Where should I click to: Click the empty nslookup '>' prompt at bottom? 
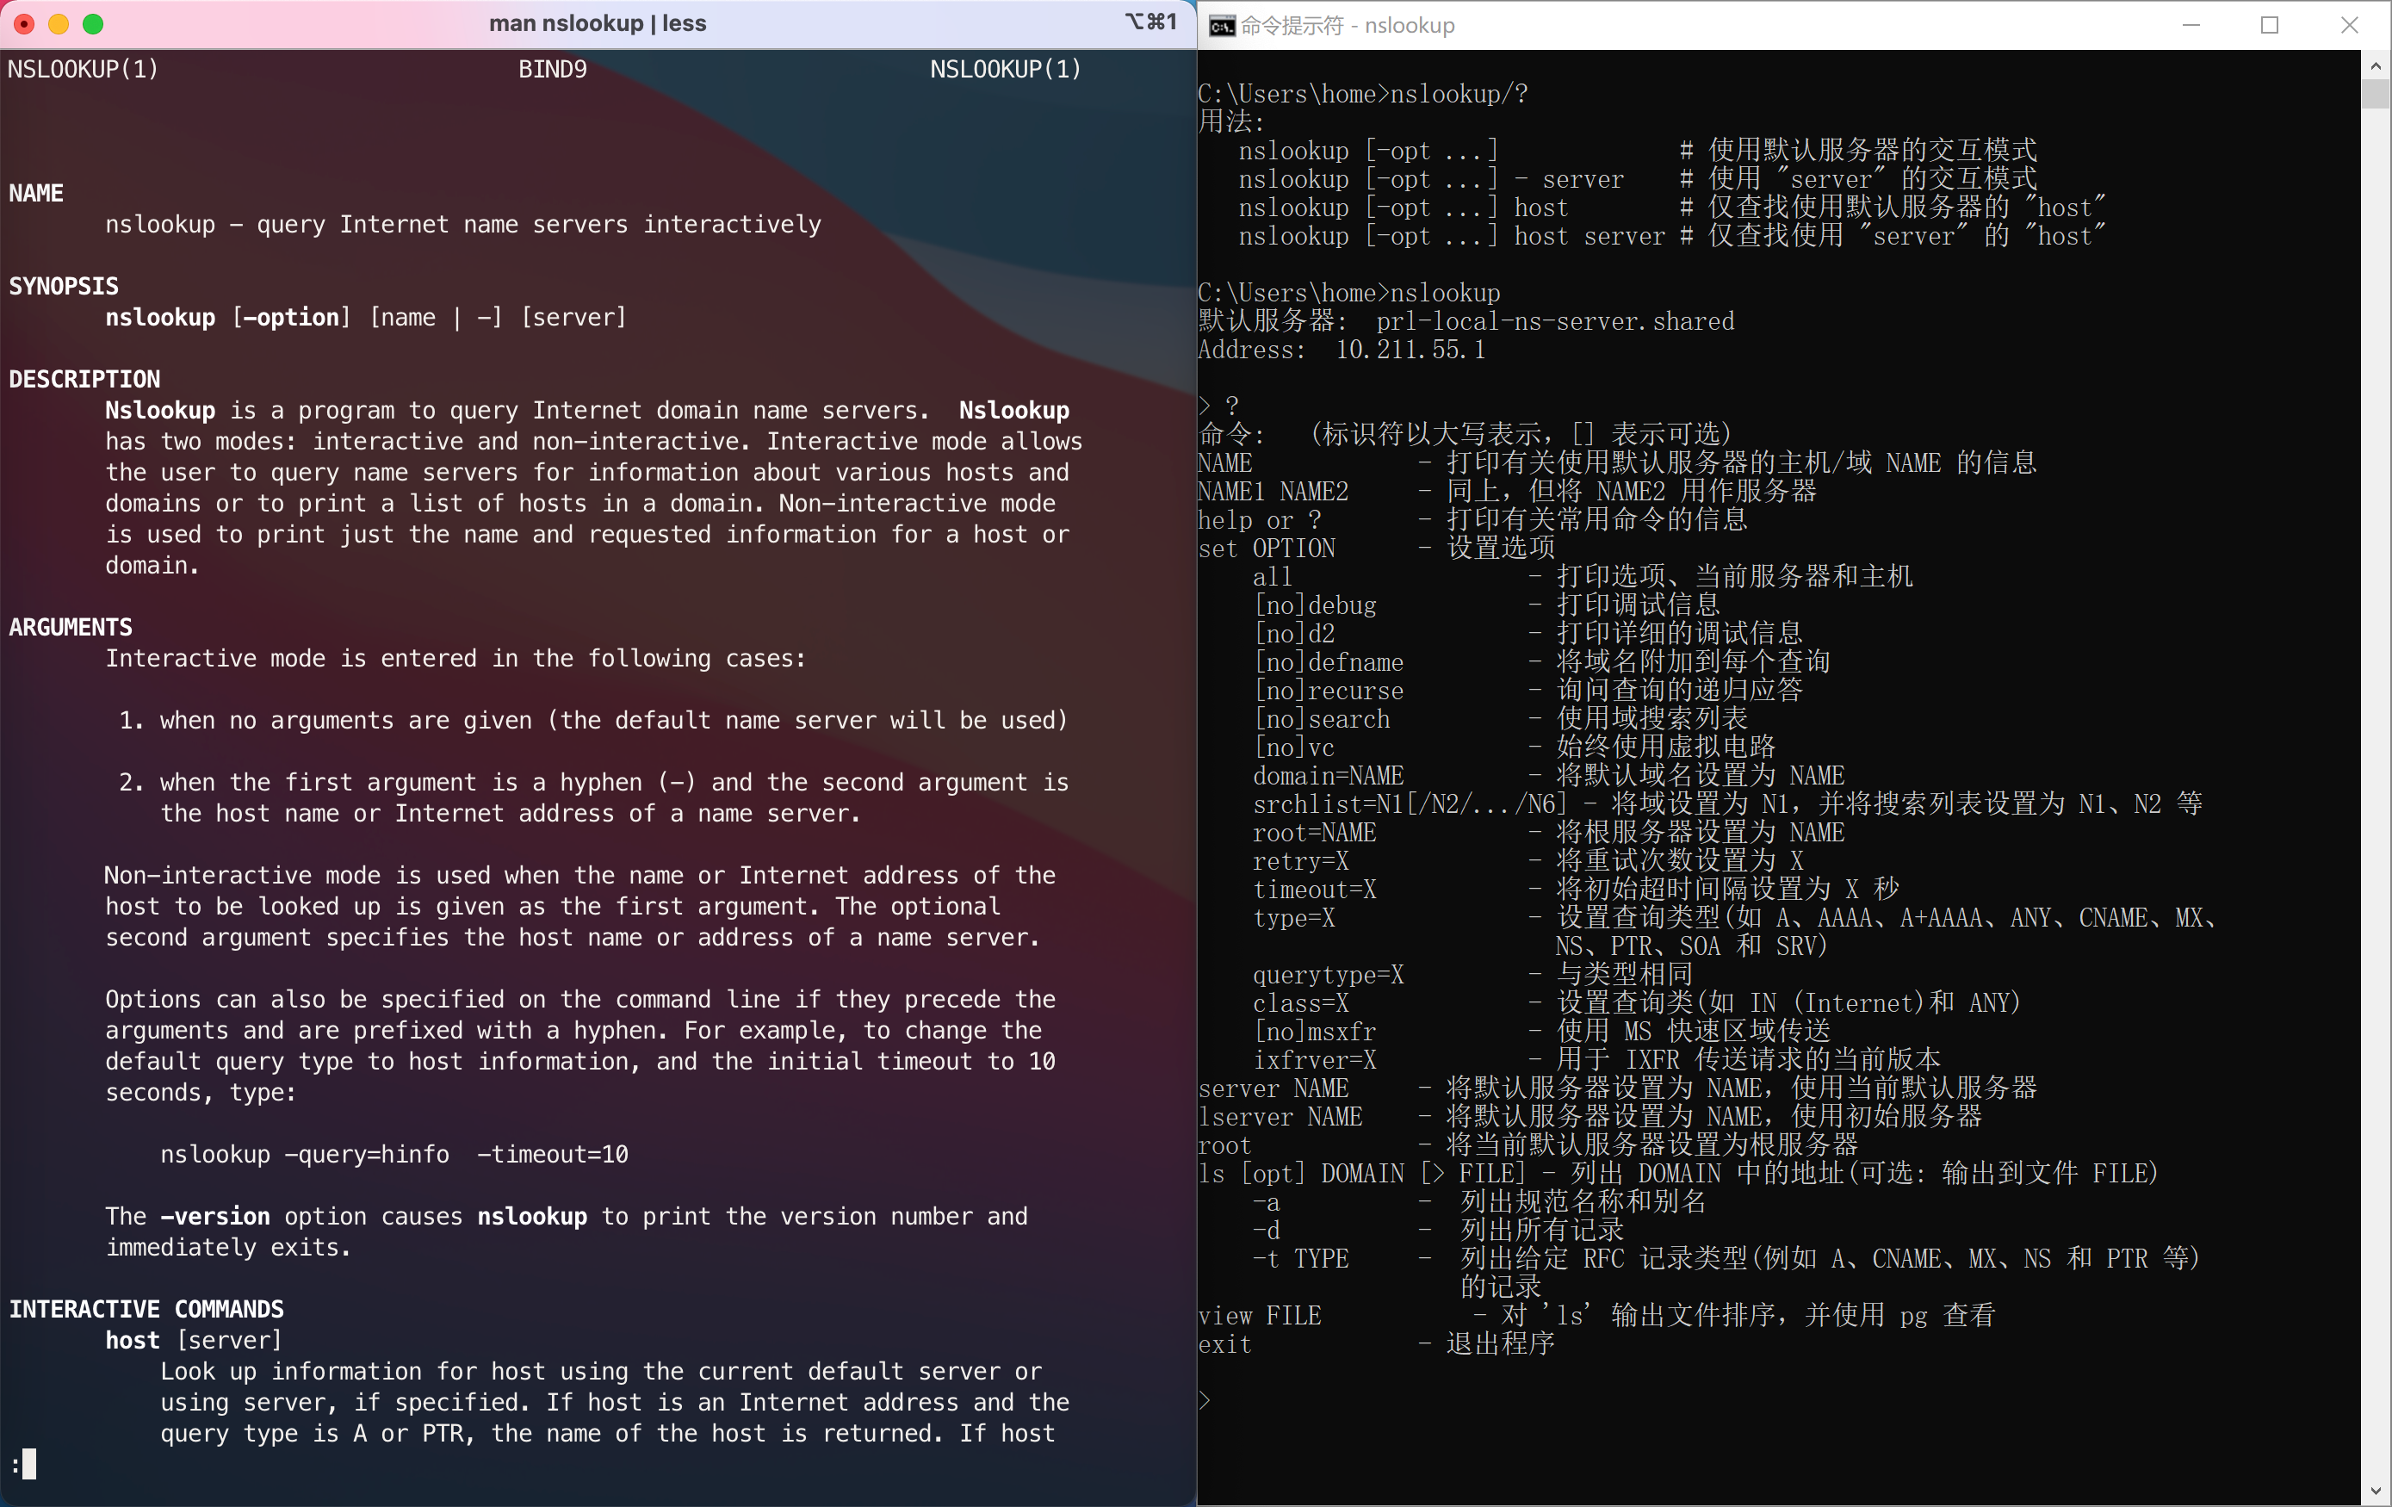1205,1401
